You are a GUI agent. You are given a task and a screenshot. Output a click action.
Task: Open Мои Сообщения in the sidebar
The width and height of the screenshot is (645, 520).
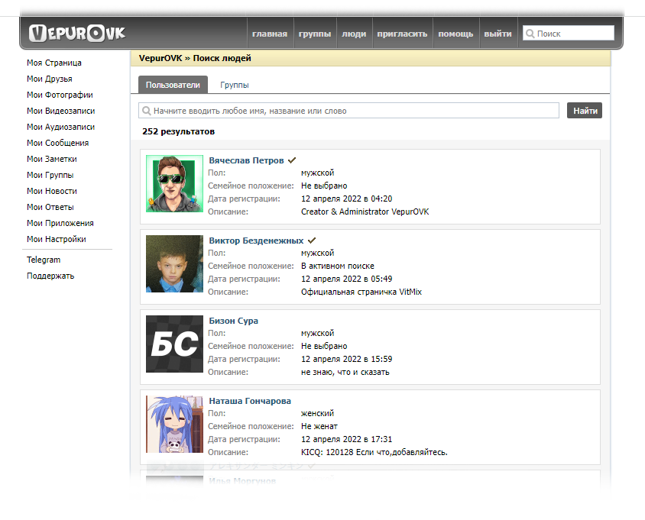pyautogui.click(x=57, y=143)
